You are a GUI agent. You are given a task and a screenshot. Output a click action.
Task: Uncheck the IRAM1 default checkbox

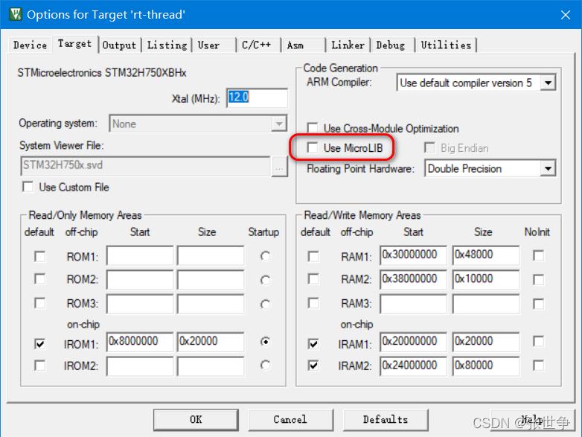(313, 344)
